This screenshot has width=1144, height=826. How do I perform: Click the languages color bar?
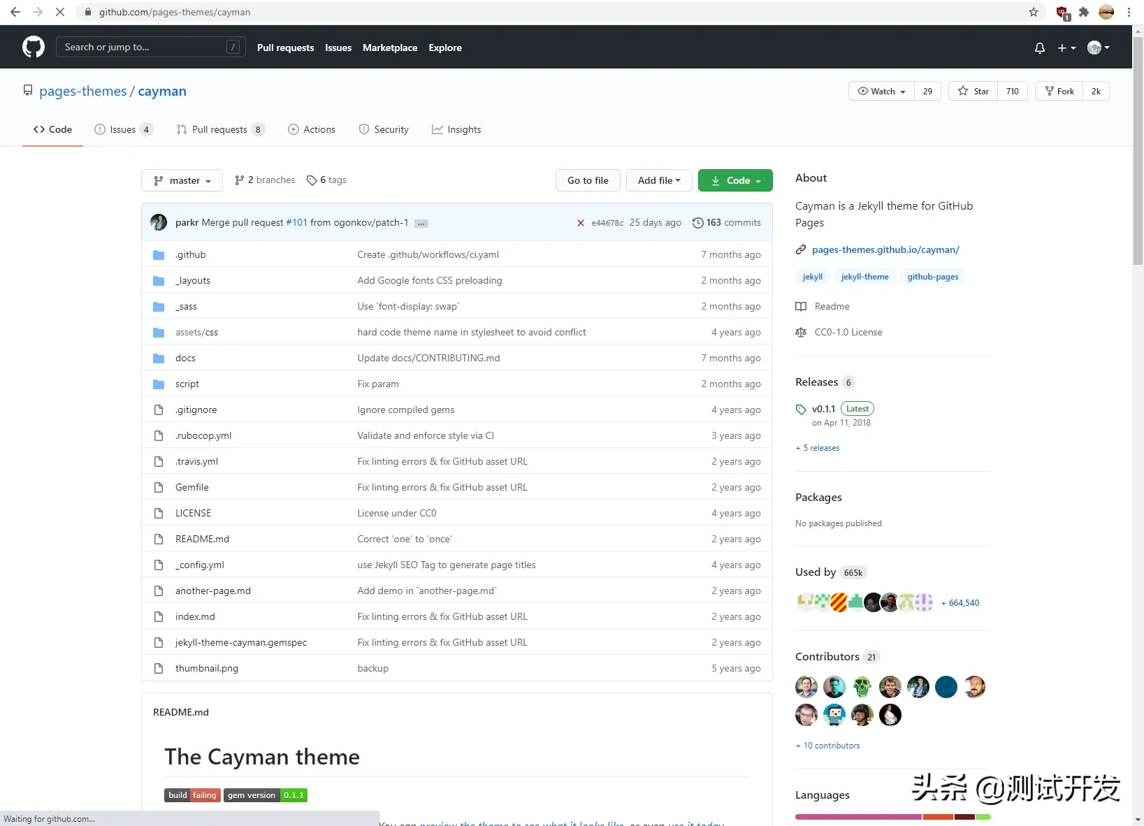[893, 817]
